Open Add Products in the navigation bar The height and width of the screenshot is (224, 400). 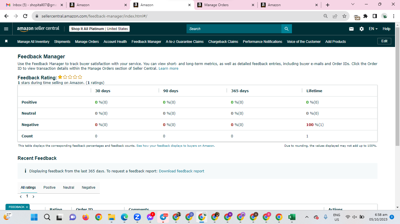[x=336, y=42]
